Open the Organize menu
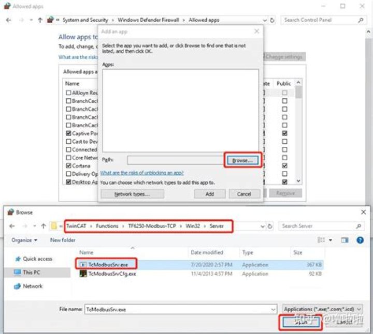 click(x=24, y=240)
